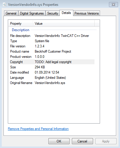Select the value 'VersionVendorInfo TwinCAT C++ Driver'
The width and height of the screenshot is (120, 148).
pos(62,36)
